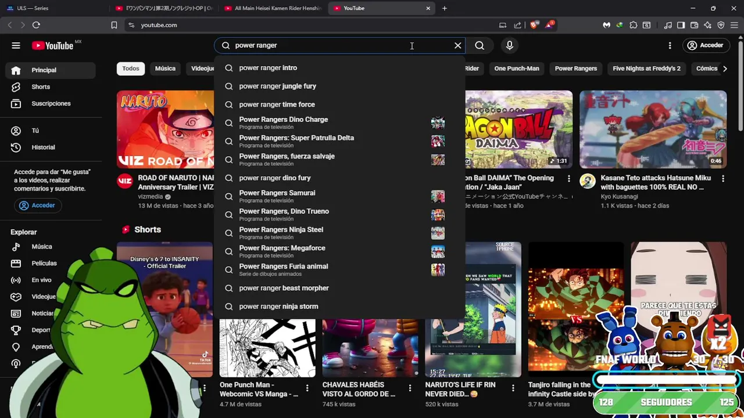This screenshot has height=418, width=744.
Task: Open Leo AI sparkle icon
Action: pos(707,25)
